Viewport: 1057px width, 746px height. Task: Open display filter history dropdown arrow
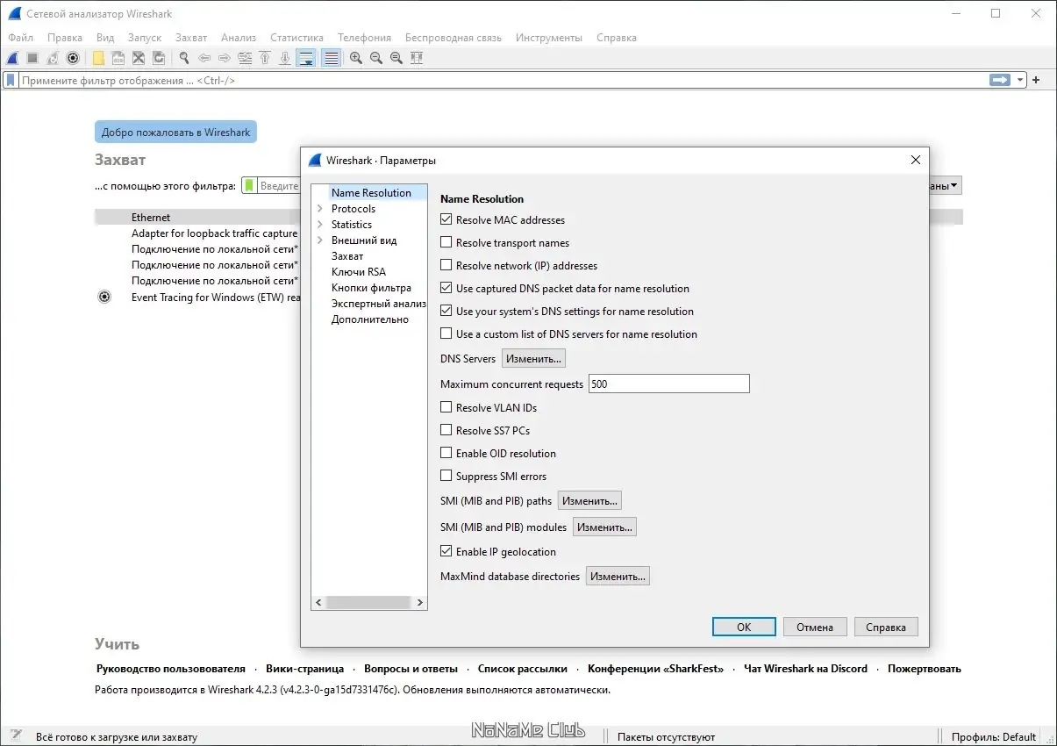click(x=1020, y=80)
